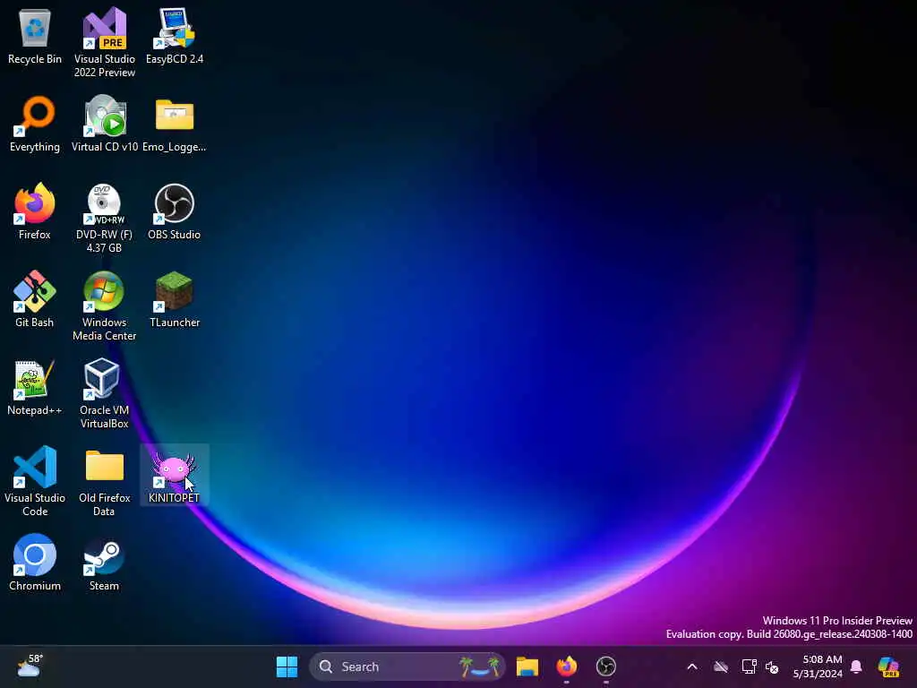Select the Oracle VM VirtualBox icon
Screen dimensions: 917x688
(104, 393)
